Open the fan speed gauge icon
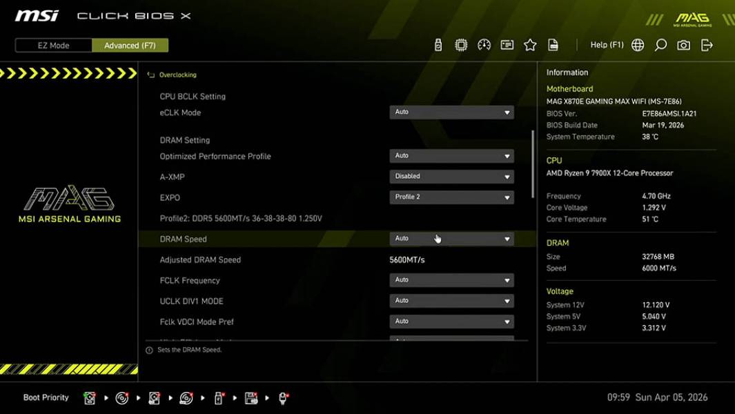This screenshot has width=735, height=414. pos(484,44)
